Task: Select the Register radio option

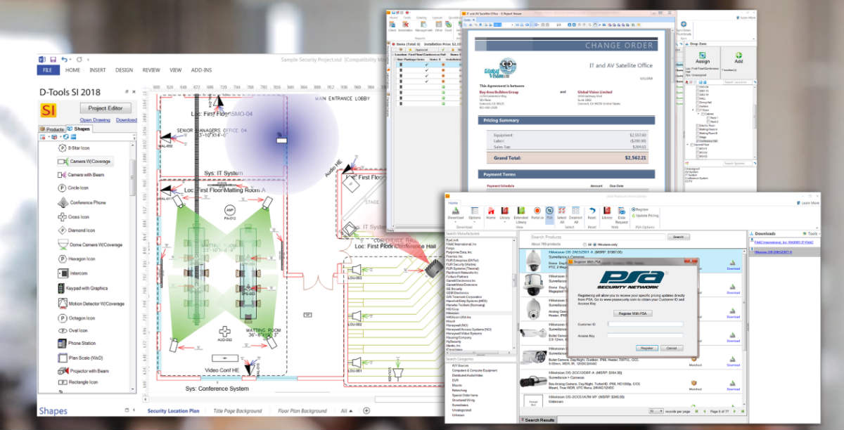Action: [641, 209]
